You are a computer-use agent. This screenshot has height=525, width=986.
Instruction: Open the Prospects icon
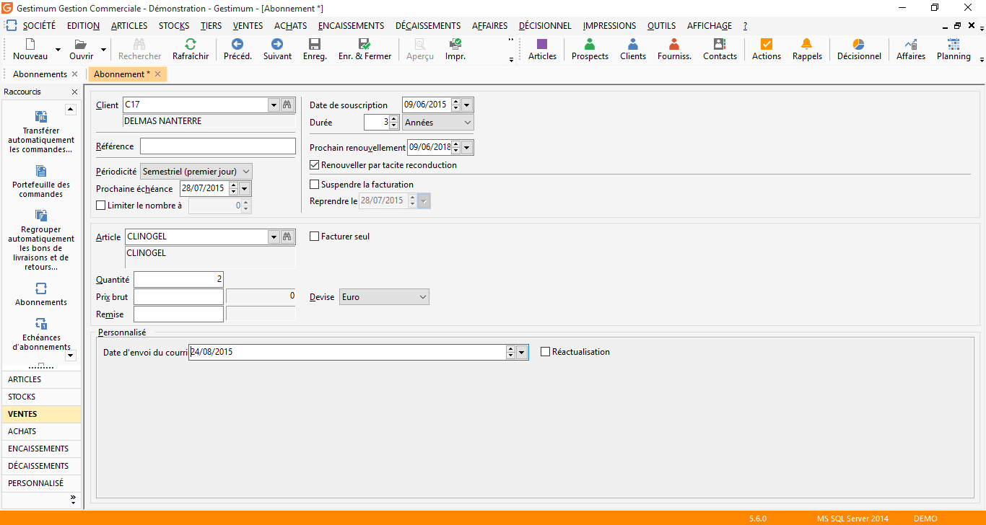click(x=590, y=44)
